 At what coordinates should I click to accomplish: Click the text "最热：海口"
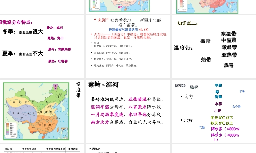[56, 38]
